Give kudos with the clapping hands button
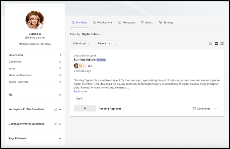The height and width of the screenshot is (149, 230). pyautogui.click(x=82, y=66)
